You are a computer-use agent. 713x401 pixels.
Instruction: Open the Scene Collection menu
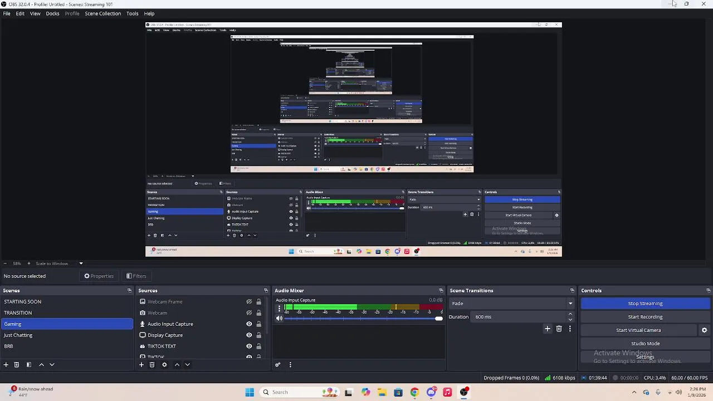coord(103,13)
